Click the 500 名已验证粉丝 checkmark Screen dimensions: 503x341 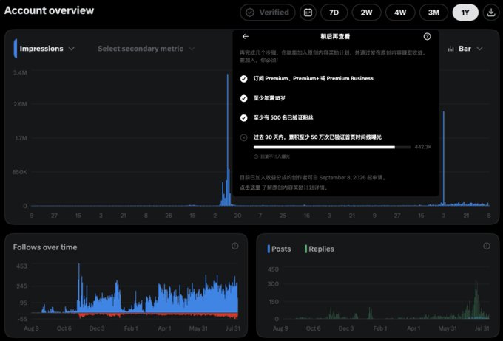(x=244, y=118)
